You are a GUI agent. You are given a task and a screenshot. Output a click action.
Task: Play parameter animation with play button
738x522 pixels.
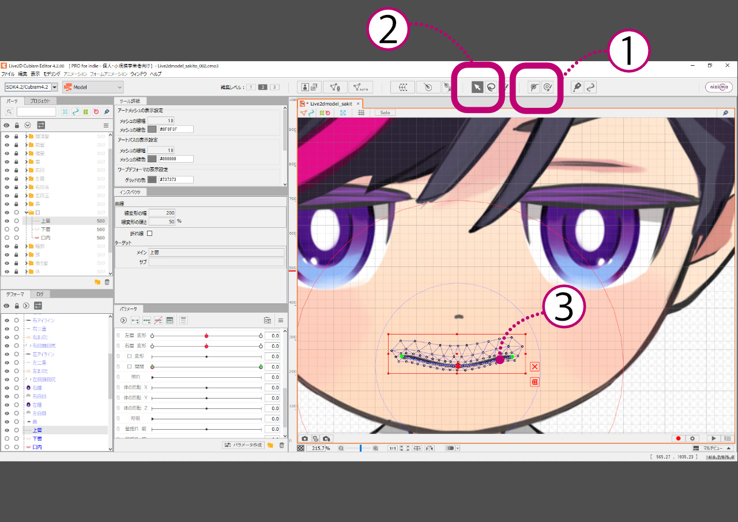[x=714, y=439]
